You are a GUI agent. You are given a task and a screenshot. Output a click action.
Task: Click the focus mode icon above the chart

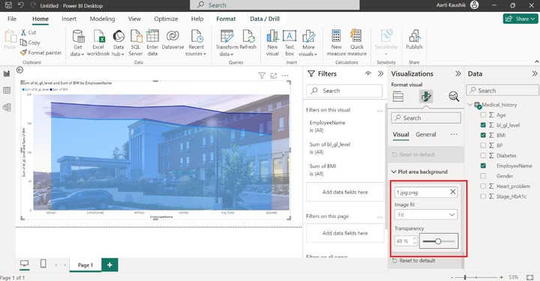tap(274, 76)
